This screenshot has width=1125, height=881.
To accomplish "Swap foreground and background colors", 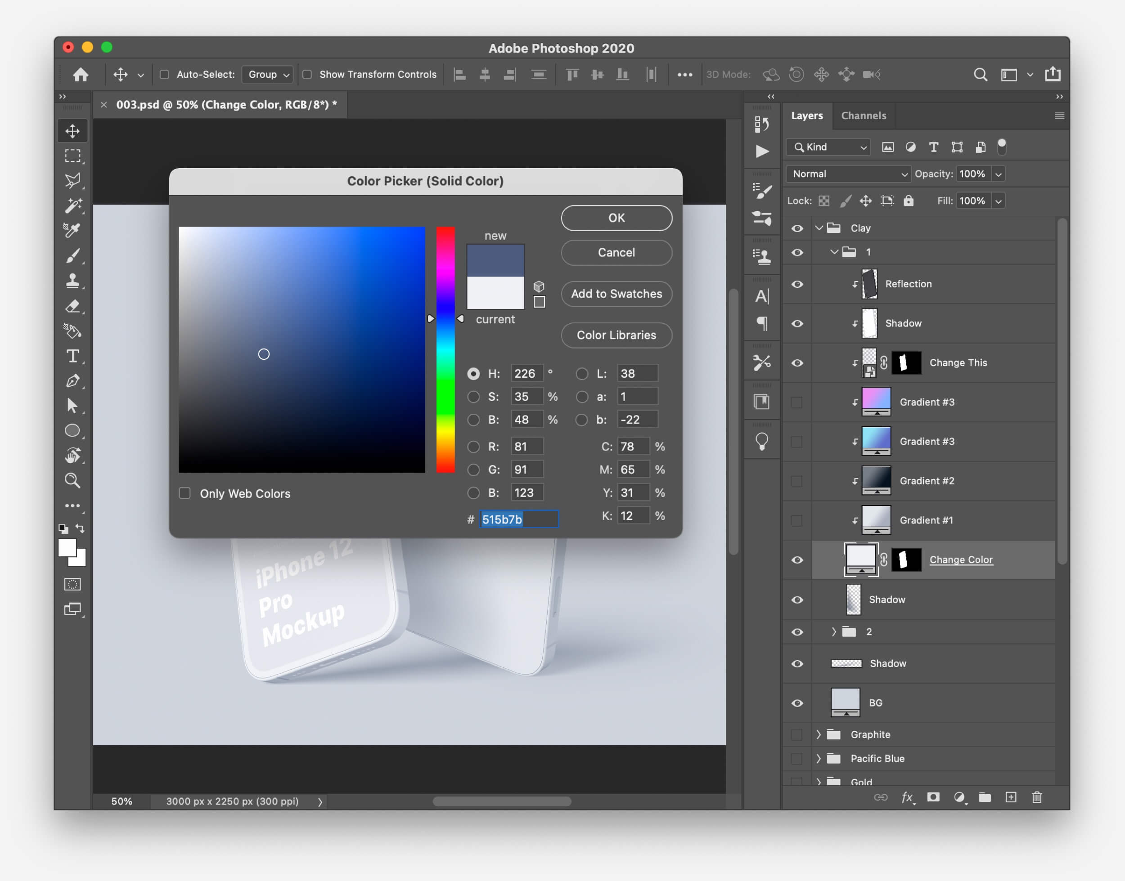I will 80,528.
